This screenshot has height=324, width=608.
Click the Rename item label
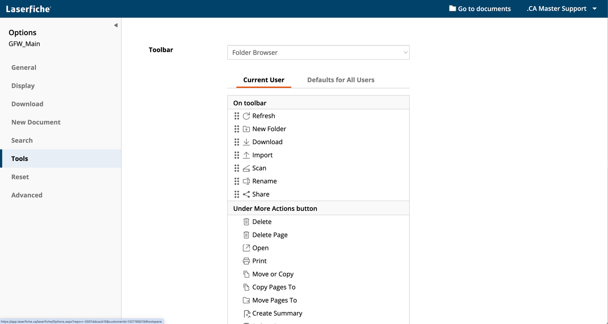[264, 181]
